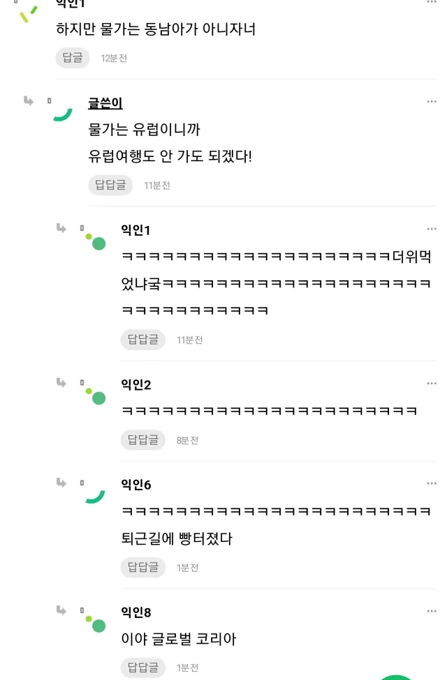Open the 글쓴이 username link
The width and height of the screenshot is (447, 680).
click(x=105, y=103)
